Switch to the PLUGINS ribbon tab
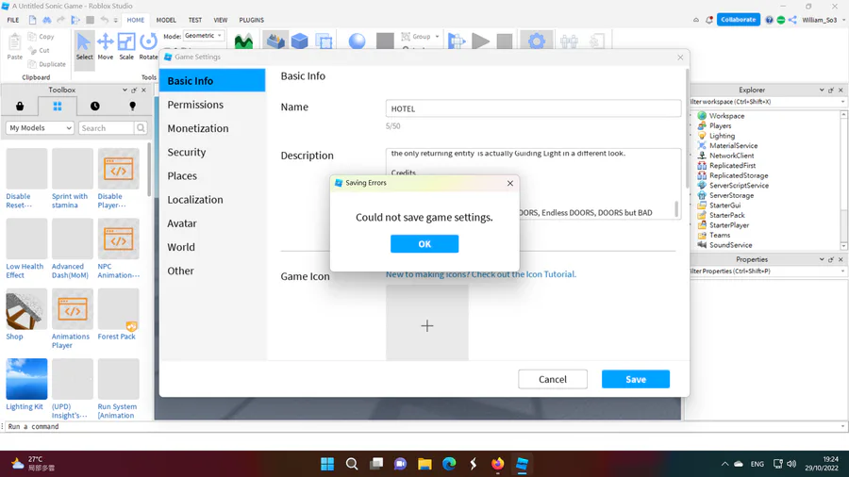The height and width of the screenshot is (477, 849). [x=251, y=20]
